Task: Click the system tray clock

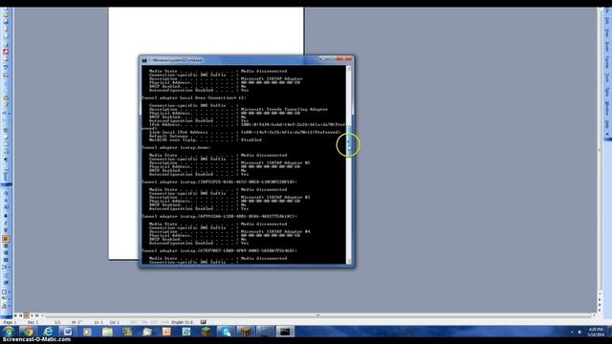Action: [596, 332]
